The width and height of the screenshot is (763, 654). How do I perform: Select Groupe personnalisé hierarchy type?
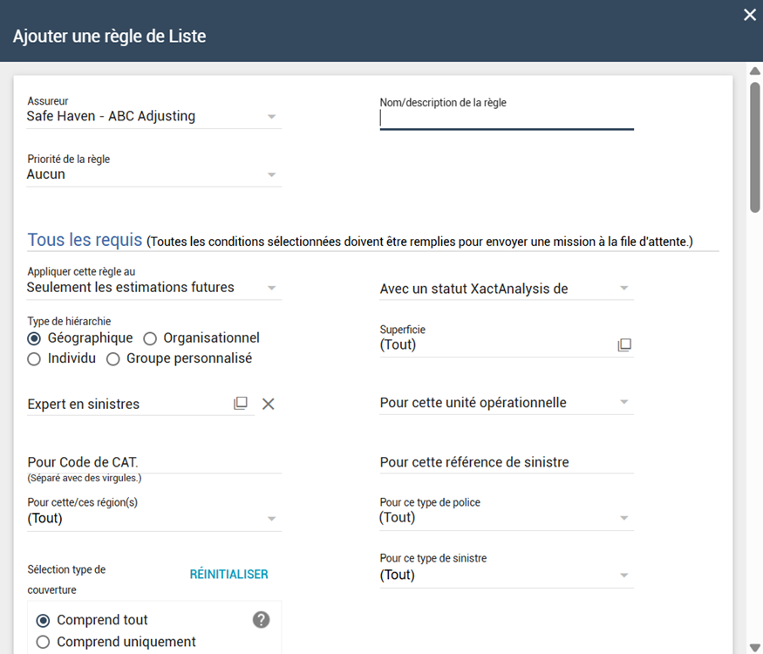tap(113, 359)
